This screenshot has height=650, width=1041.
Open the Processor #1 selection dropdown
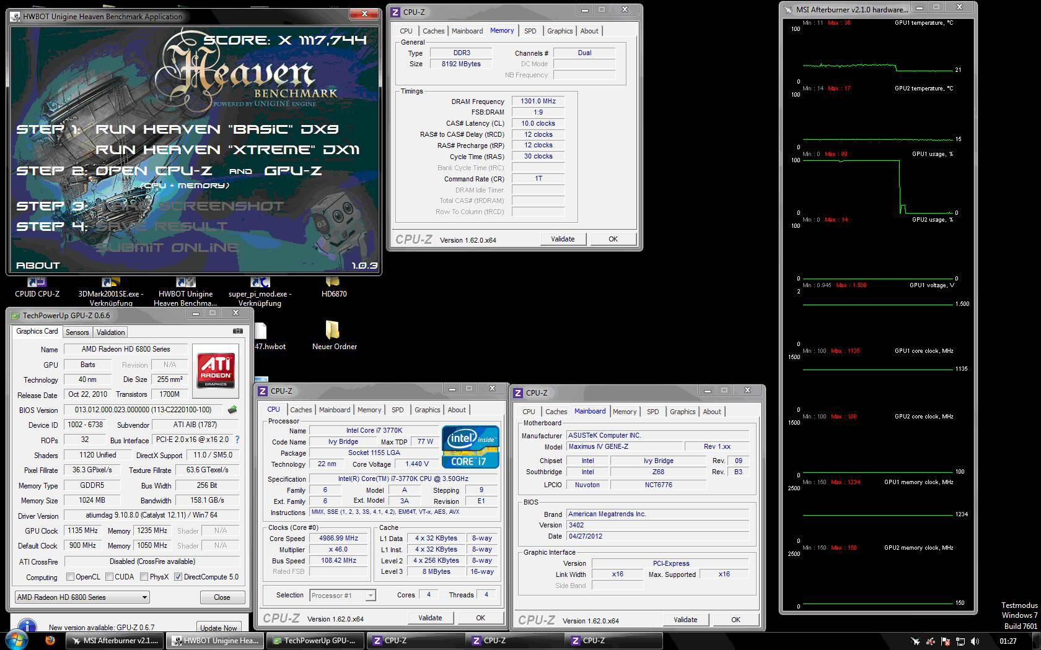[343, 596]
